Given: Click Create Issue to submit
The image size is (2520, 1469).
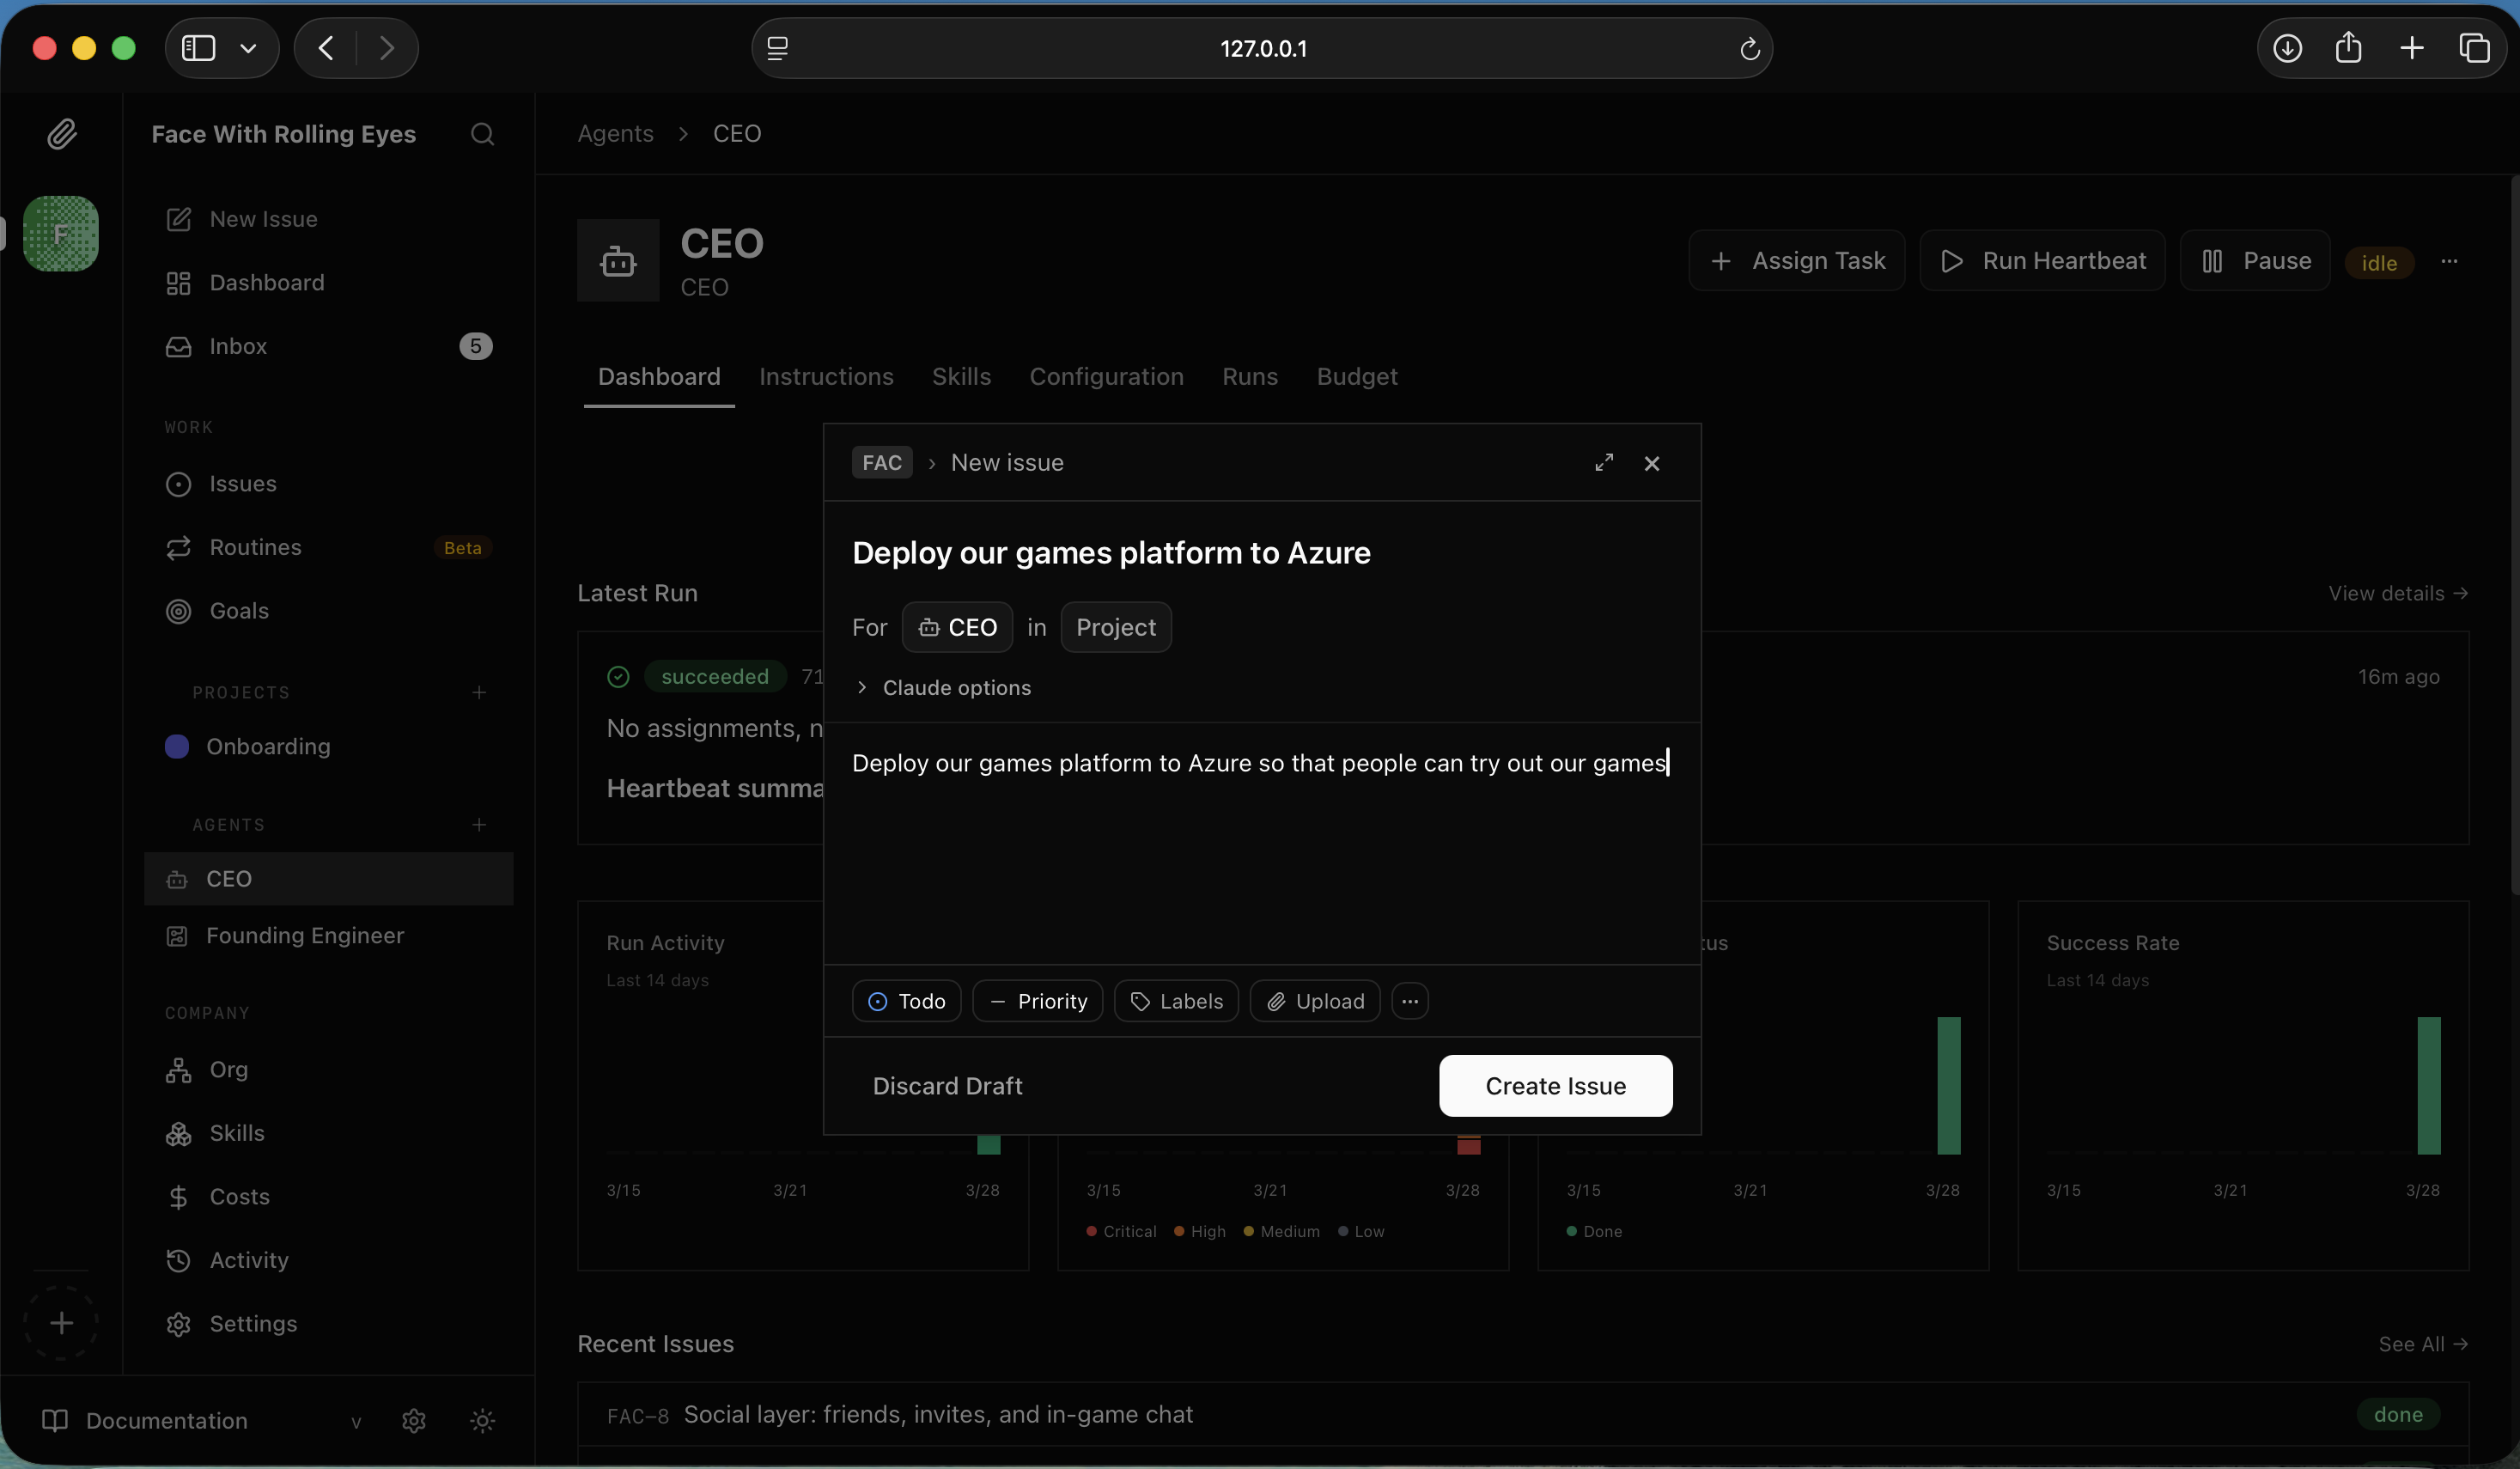Looking at the screenshot, I should coord(1554,1086).
